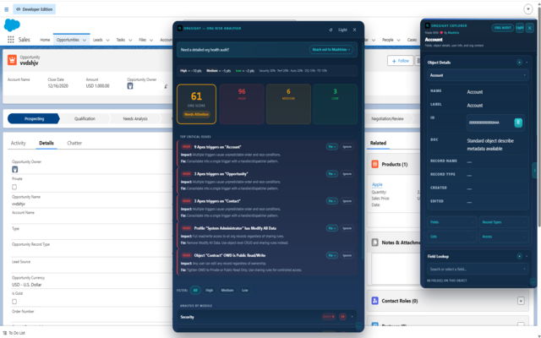Switch to the Chatter tab
The image size is (541, 338).
74,143
